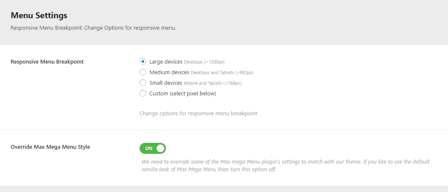Click the "Small devices" label text
Image resolution: width=448 pixels, height=192 pixels.
[166, 83]
